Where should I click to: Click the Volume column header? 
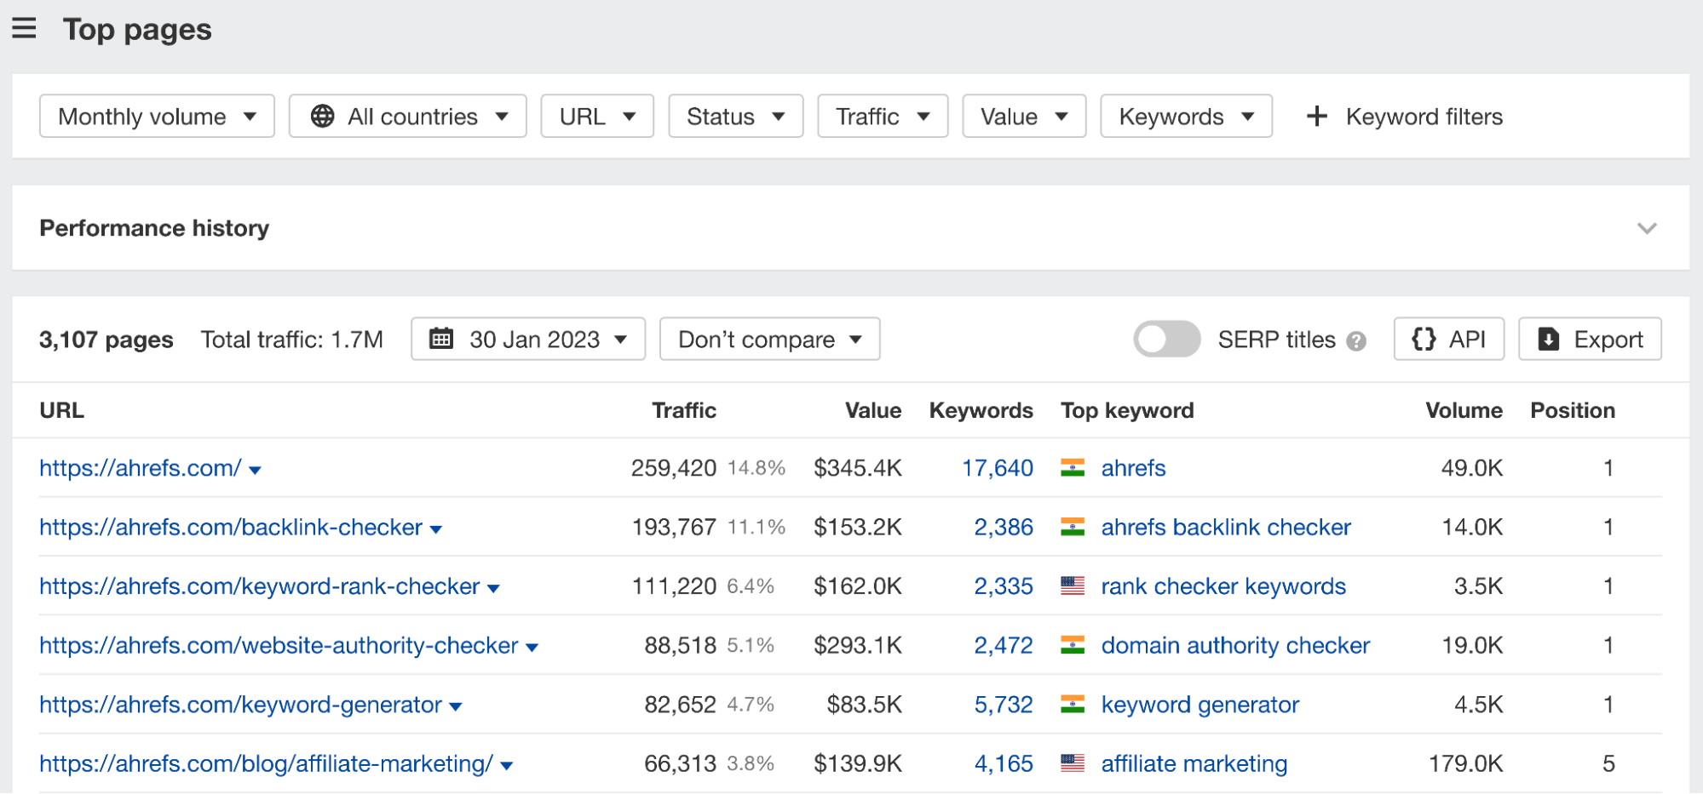coord(1464,410)
